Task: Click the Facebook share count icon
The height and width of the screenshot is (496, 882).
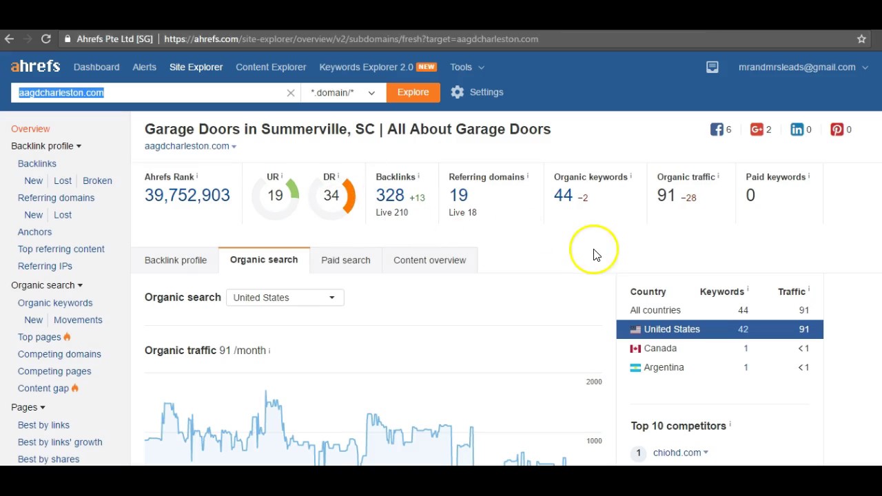Action: point(717,130)
